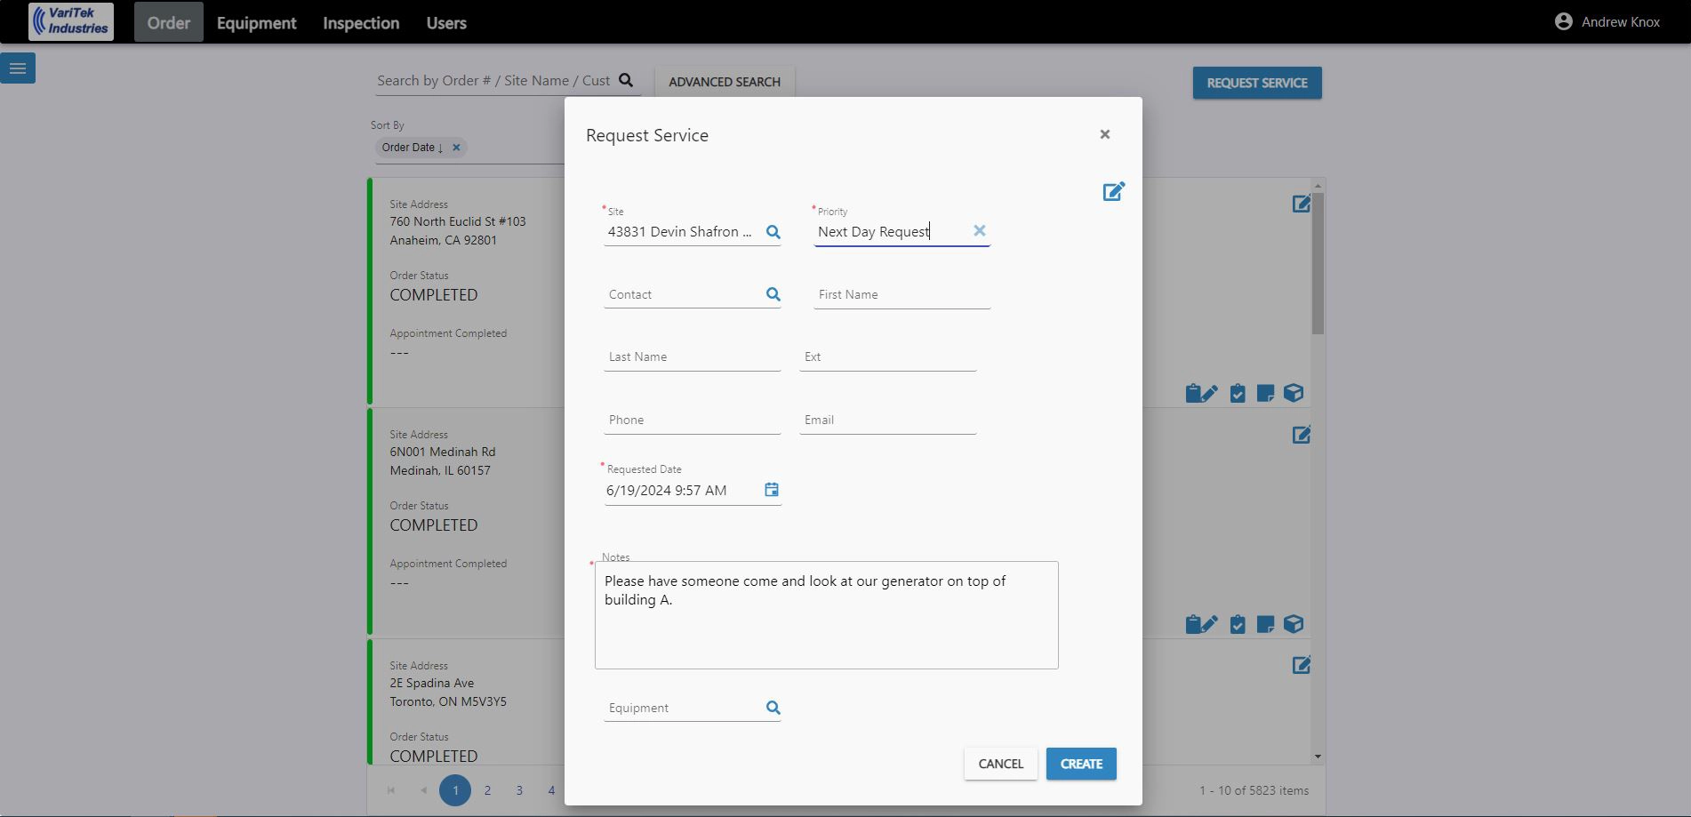Click clipboard-edit icon on the Anaheim order

(x=1201, y=393)
